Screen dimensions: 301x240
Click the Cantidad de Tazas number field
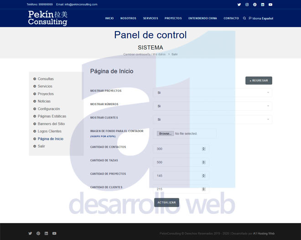tap(178, 162)
